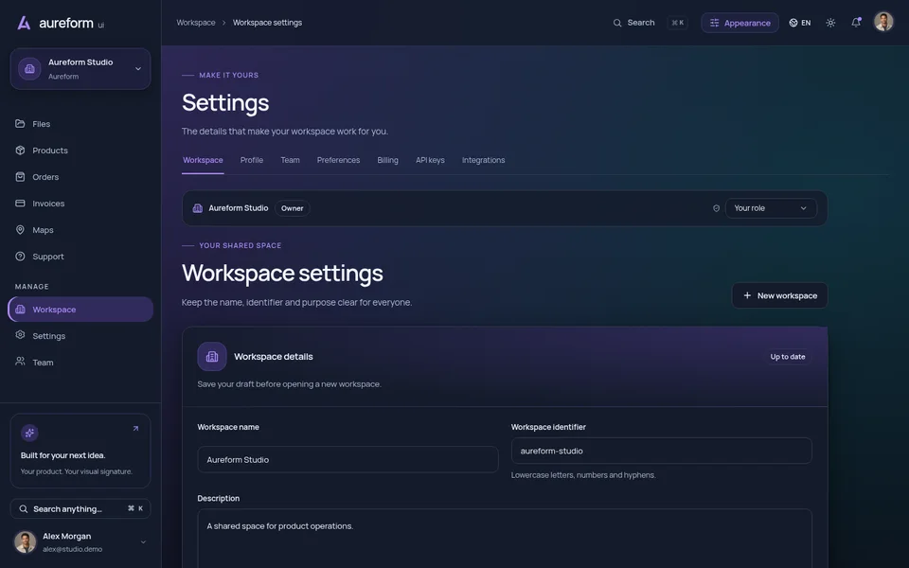Screen dimensions: 909x568
Task: Switch to the Preferences tab
Action: (x=339, y=160)
